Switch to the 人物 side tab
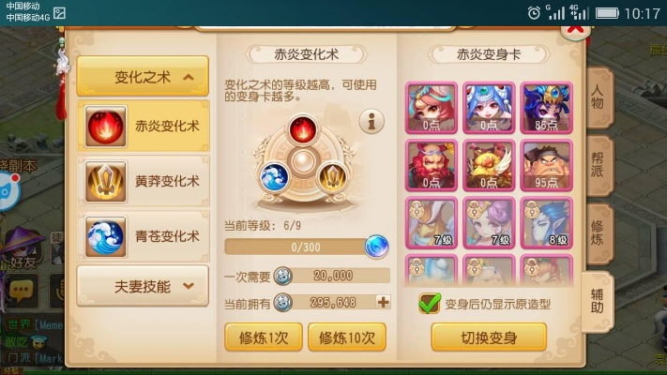Image resolution: width=667 pixels, height=375 pixels. (x=599, y=97)
